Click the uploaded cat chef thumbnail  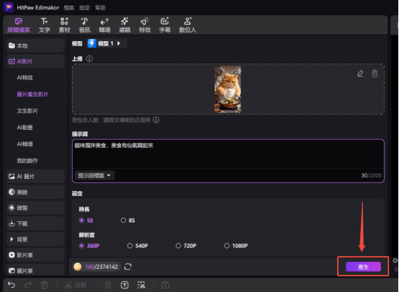[228, 89]
